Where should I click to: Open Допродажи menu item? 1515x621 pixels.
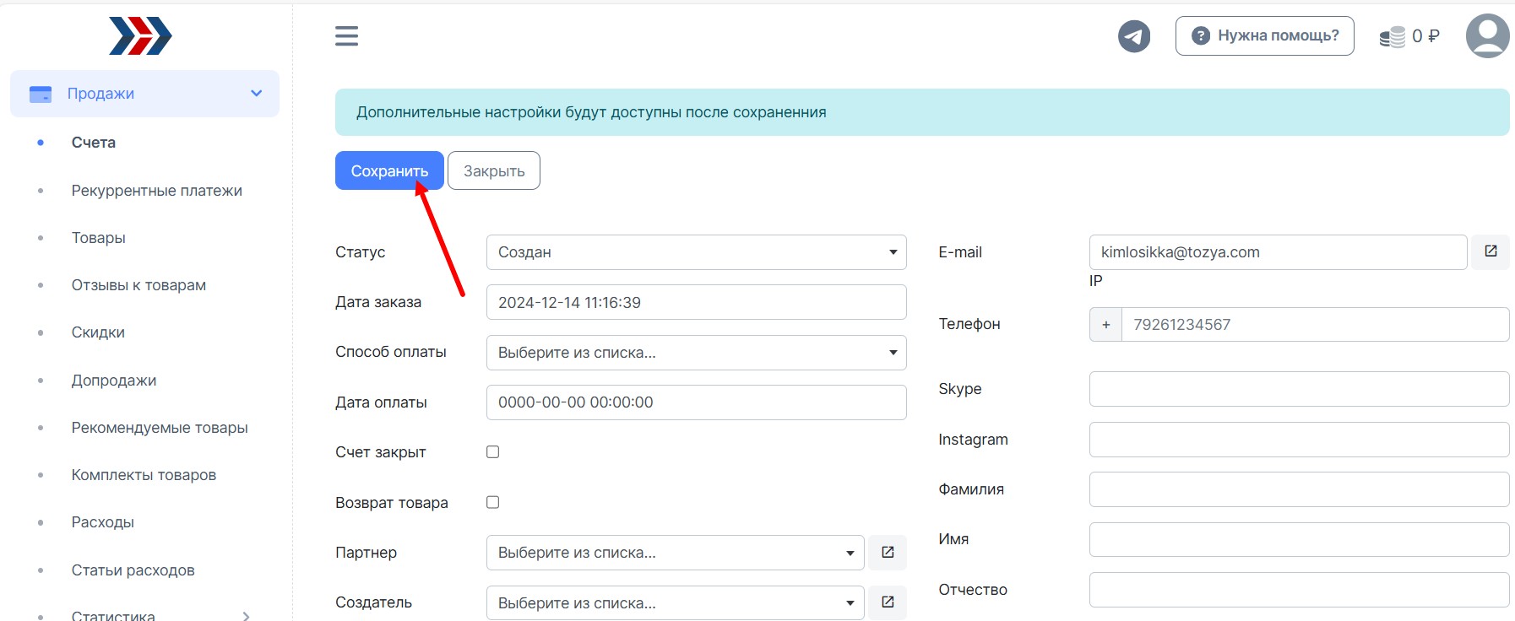[x=114, y=381]
